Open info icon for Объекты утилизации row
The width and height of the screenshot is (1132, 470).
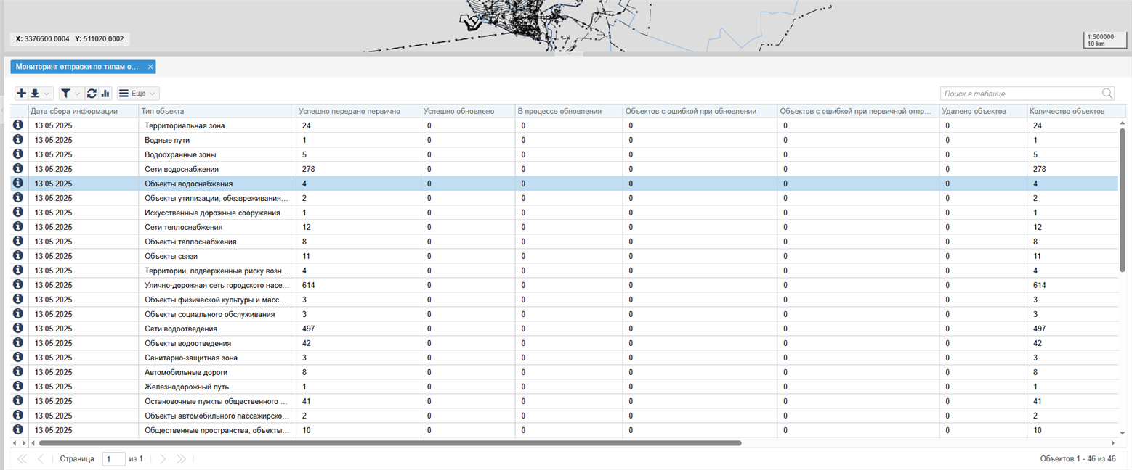[x=18, y=197]
